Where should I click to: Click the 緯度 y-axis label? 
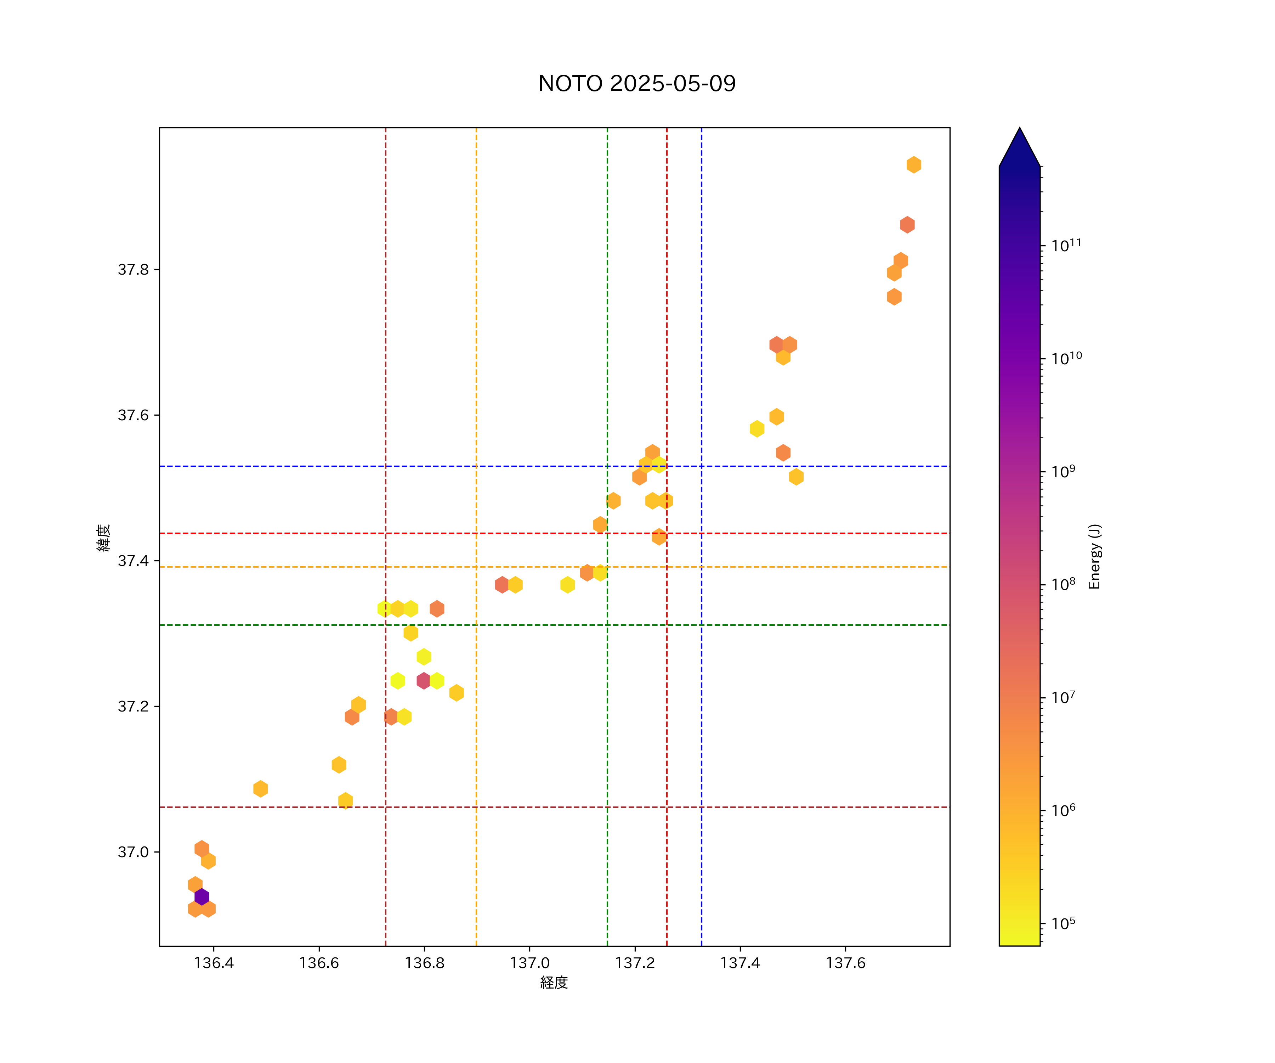click(104, 538)
